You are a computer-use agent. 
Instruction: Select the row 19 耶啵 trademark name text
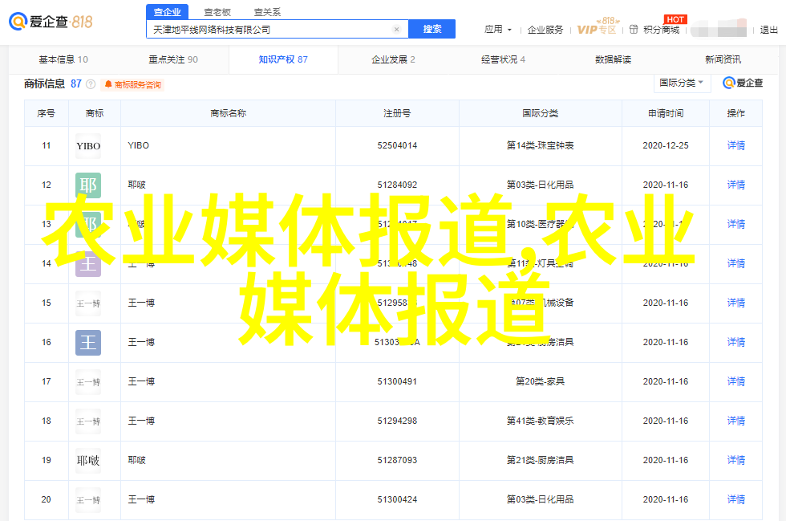(x=137, y=460)
